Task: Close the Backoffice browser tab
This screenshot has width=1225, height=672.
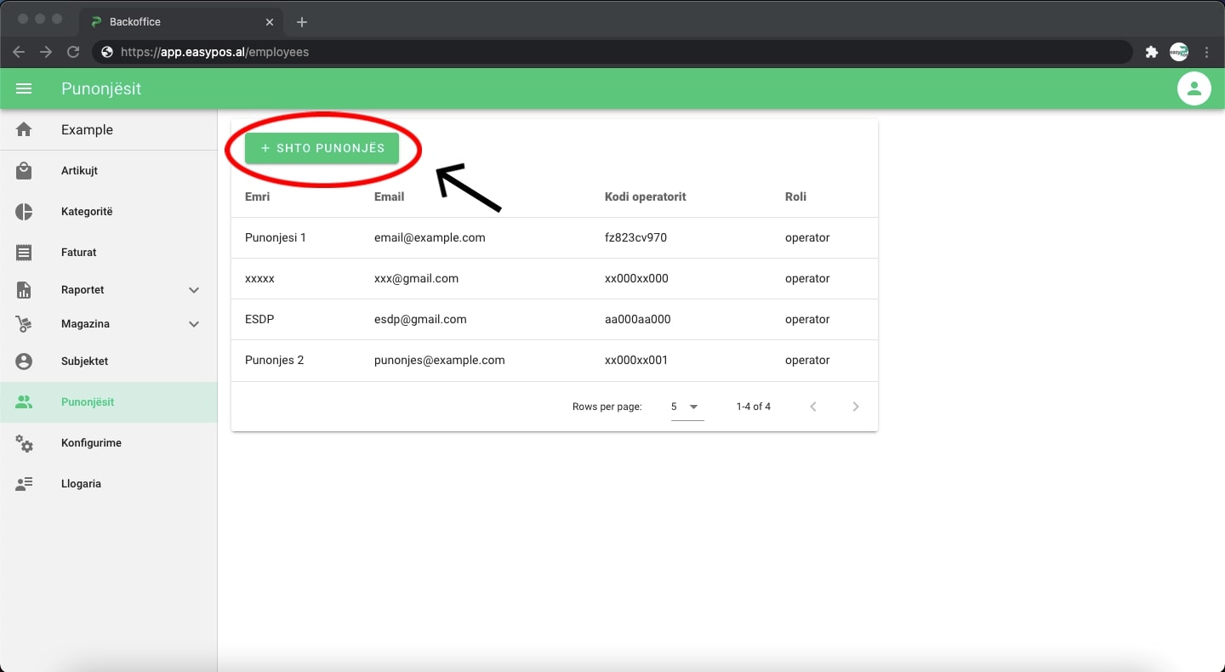Action: [x=271, y=22]
